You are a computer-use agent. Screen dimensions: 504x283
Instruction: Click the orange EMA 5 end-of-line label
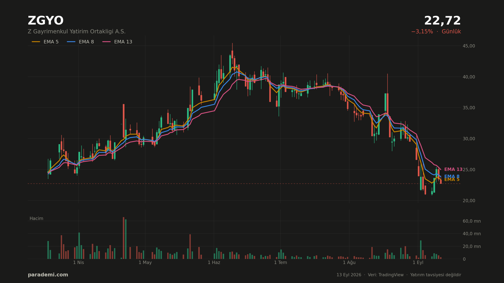click(452, 180)
